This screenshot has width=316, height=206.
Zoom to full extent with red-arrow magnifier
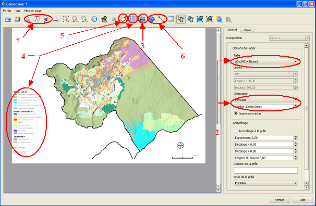click(x=66, y=19)
